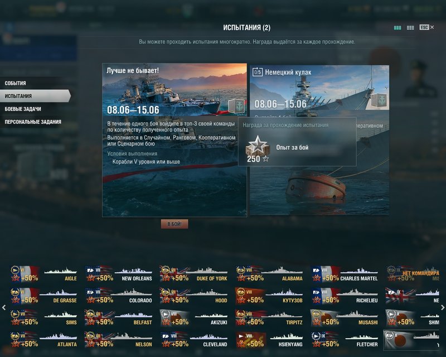This screenshot has height=357, width=446.
Task: Click container reward icon on Немецкий кулак card
Action: [x=379, y=100]
